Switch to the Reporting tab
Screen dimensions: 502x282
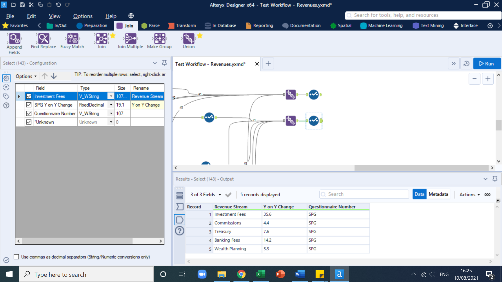263,25
